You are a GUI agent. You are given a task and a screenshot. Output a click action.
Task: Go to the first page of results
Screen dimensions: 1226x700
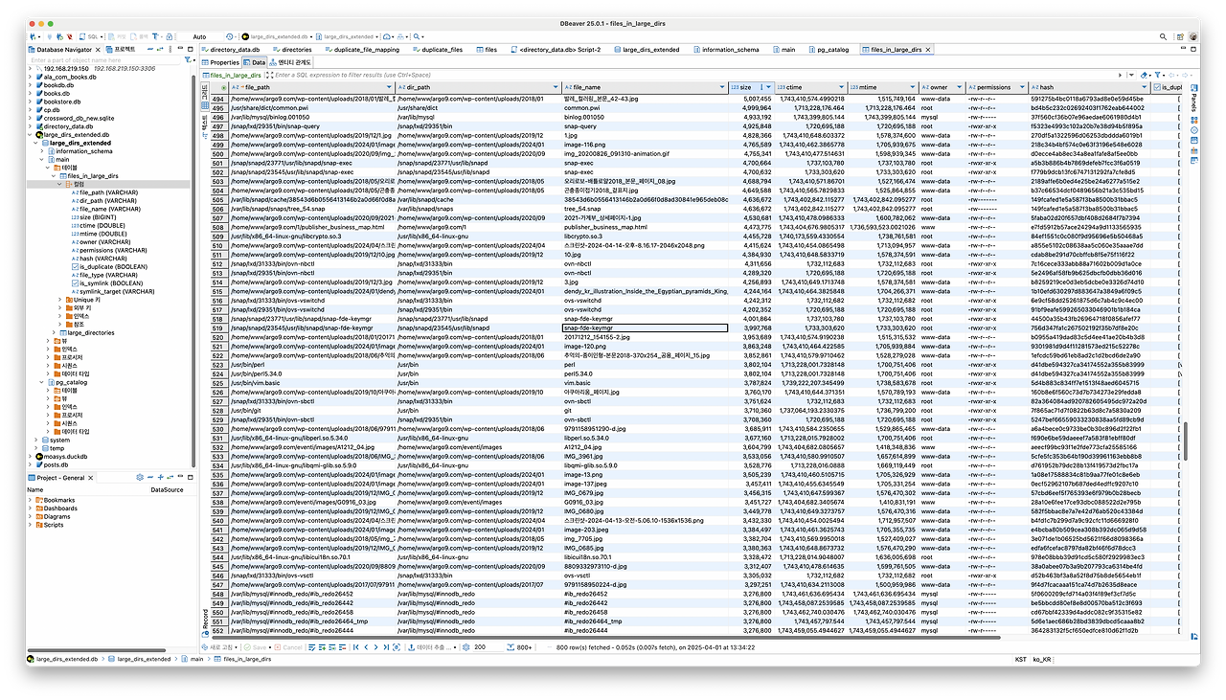[x=355, y=647]
